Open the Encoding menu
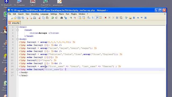 [35, 14]
